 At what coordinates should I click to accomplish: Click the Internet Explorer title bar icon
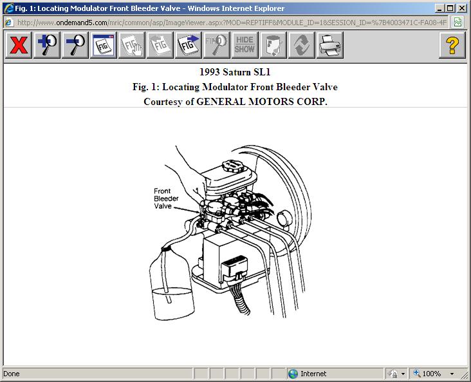(9, 8)
